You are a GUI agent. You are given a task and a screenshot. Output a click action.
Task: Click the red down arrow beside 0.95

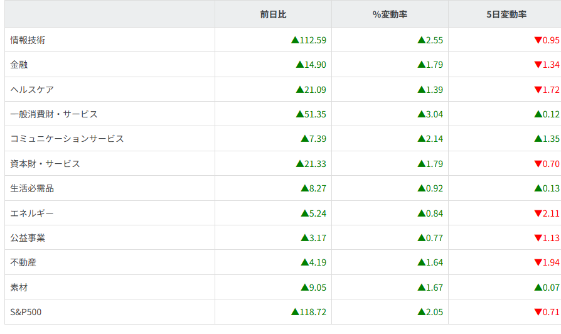(x=538, y=40)
